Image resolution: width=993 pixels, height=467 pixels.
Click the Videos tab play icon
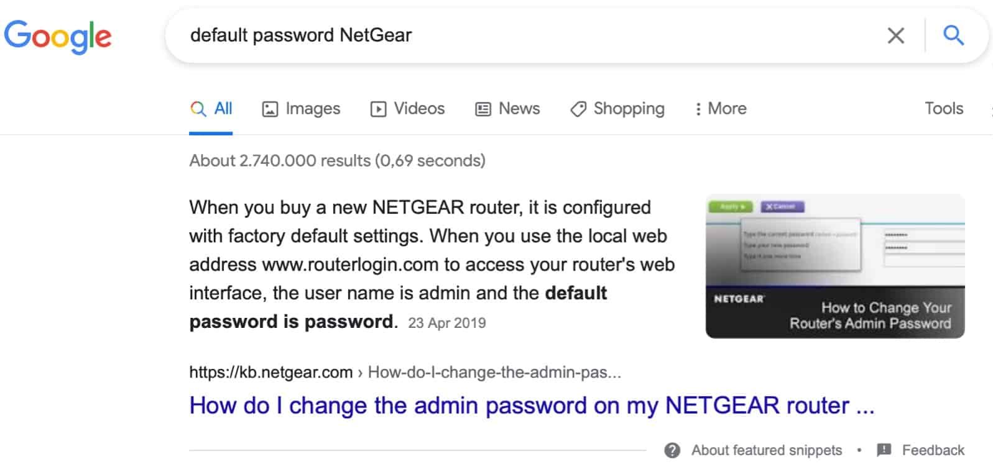(378, 109)
